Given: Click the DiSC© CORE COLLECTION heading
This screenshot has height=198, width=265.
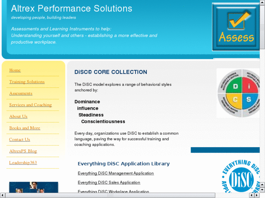Looking at the screenshot, I should pyautogui.click(x=111, y=72).
